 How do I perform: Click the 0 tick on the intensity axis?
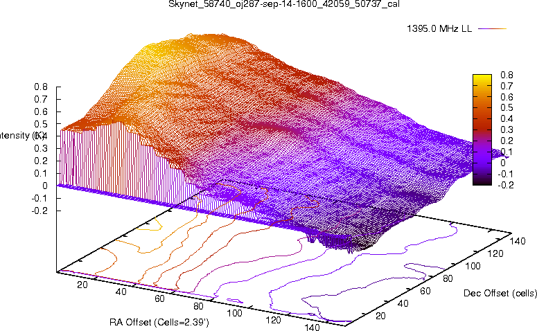tap(45, 186)
